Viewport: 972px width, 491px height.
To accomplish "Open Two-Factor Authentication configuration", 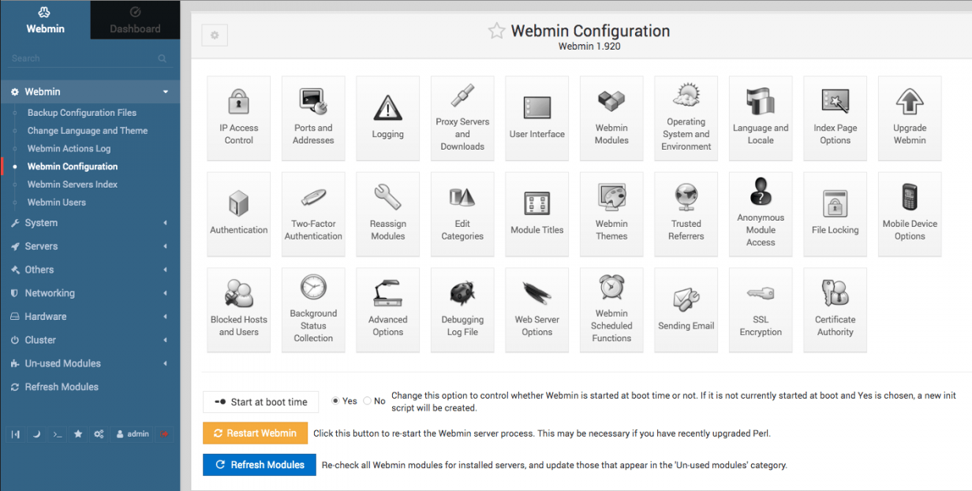I will pyautogui.click(x=313, y=214).
